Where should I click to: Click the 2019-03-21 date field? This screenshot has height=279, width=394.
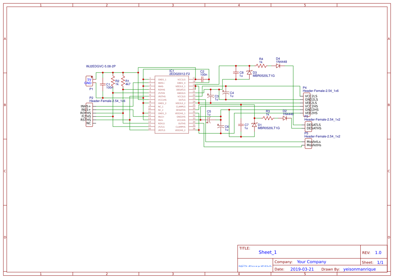point(302,269)
